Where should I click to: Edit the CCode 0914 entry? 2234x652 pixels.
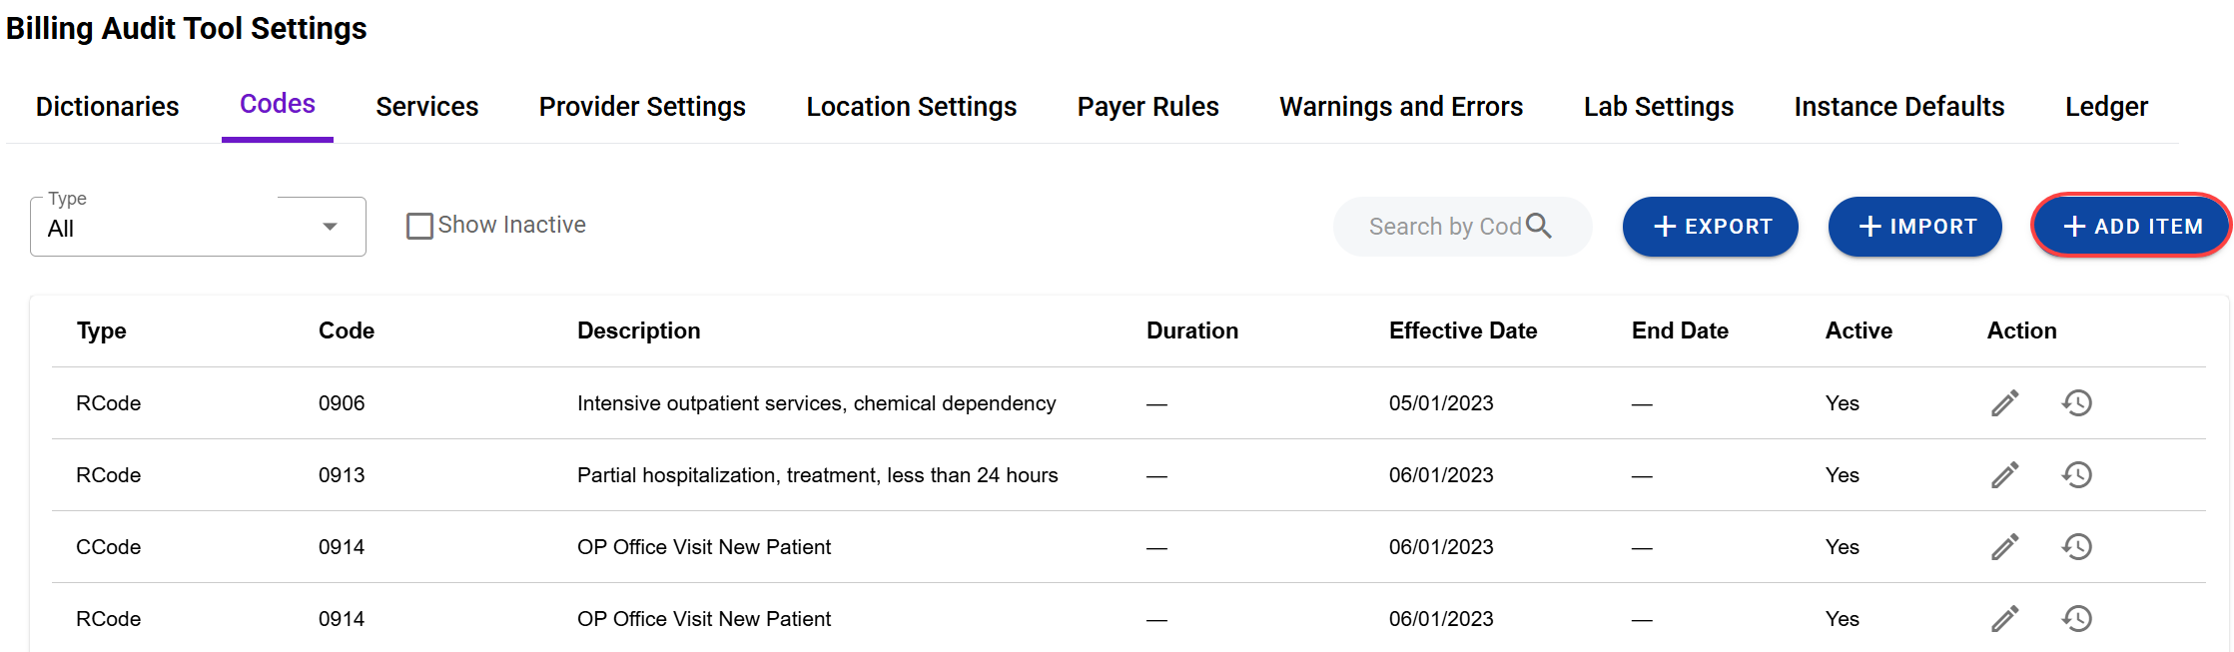coord(2004,547)
